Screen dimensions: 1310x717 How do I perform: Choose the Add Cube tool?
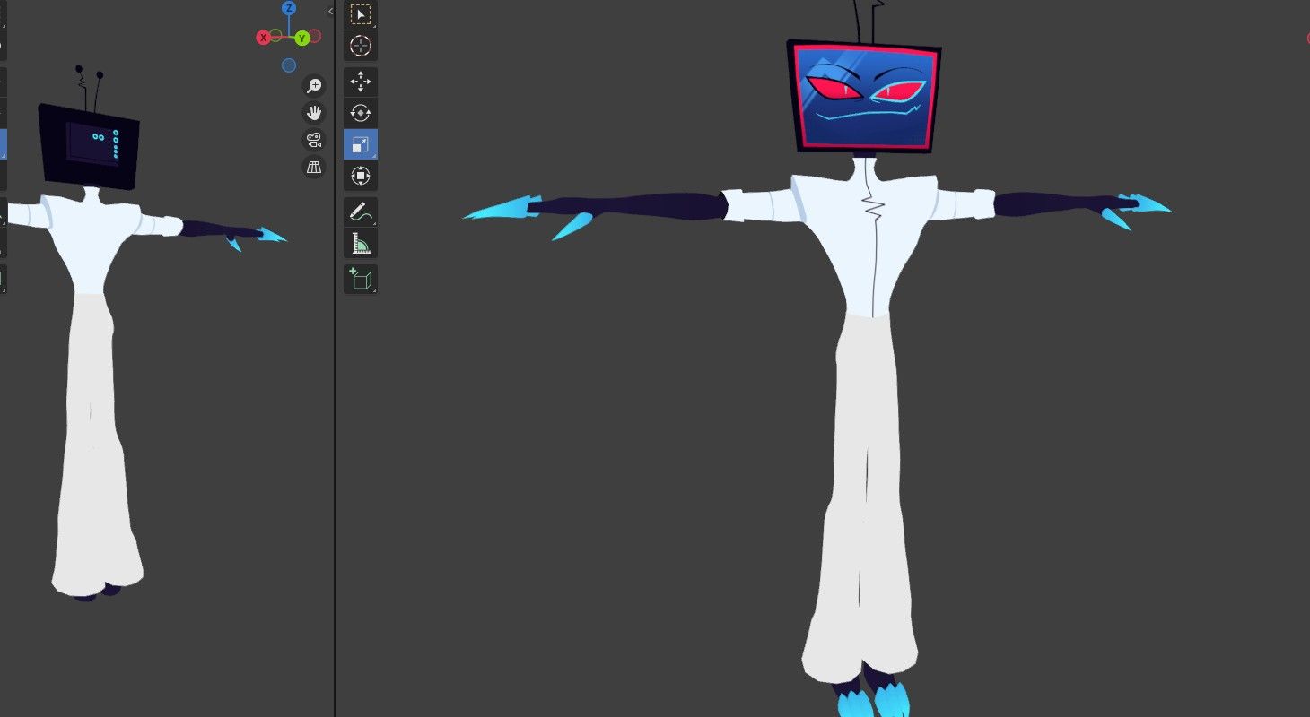[361, 280]
